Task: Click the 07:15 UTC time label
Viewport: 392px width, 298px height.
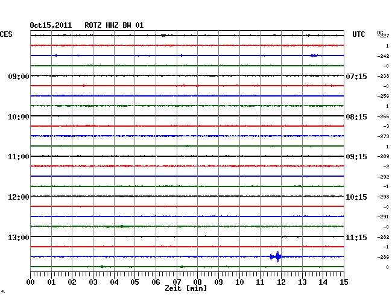Action: point(356,76)
